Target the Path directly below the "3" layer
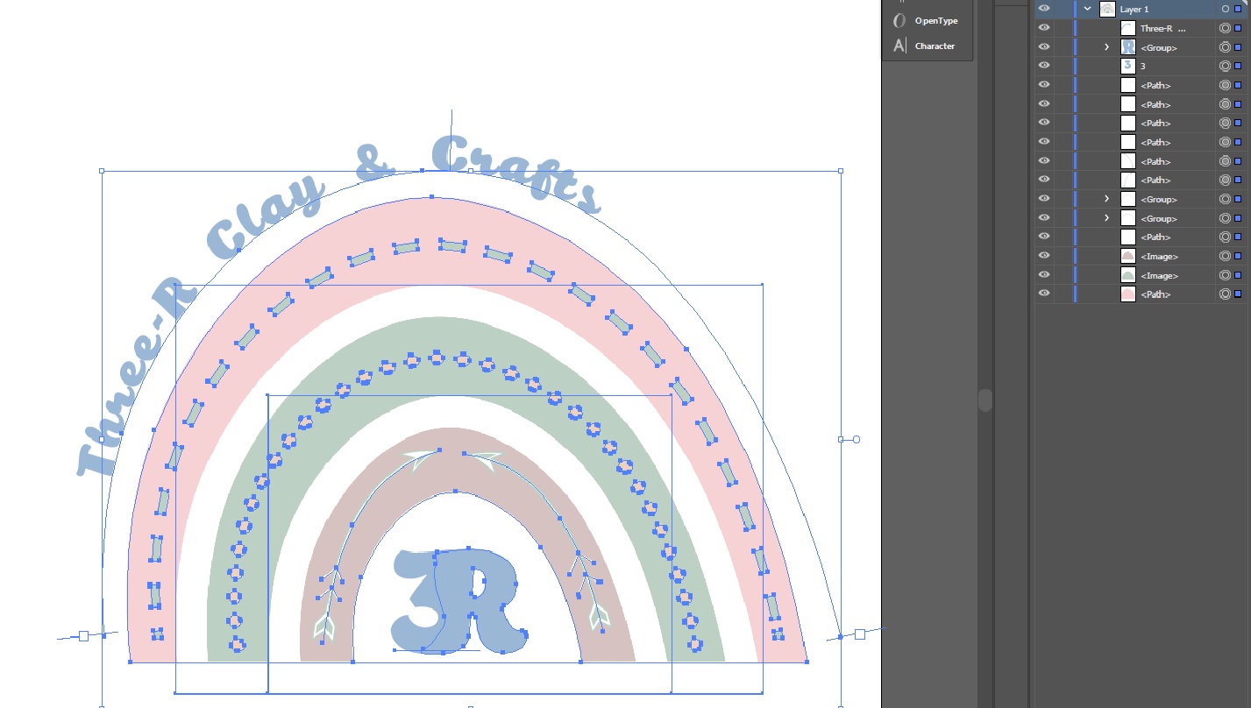The image size is (1251, 708). (1225, 85)
